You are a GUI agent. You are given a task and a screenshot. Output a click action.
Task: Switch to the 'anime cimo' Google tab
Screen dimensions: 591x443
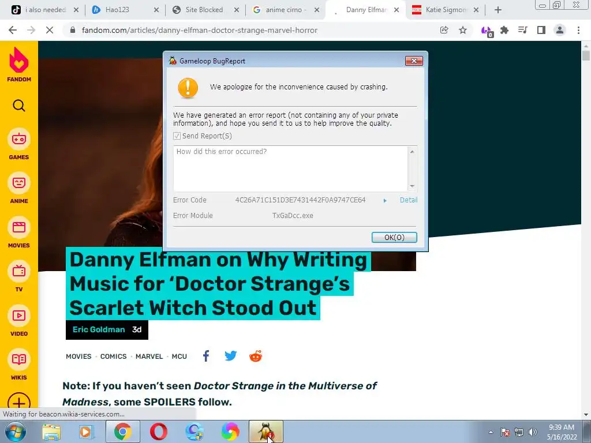coord(286,10)
